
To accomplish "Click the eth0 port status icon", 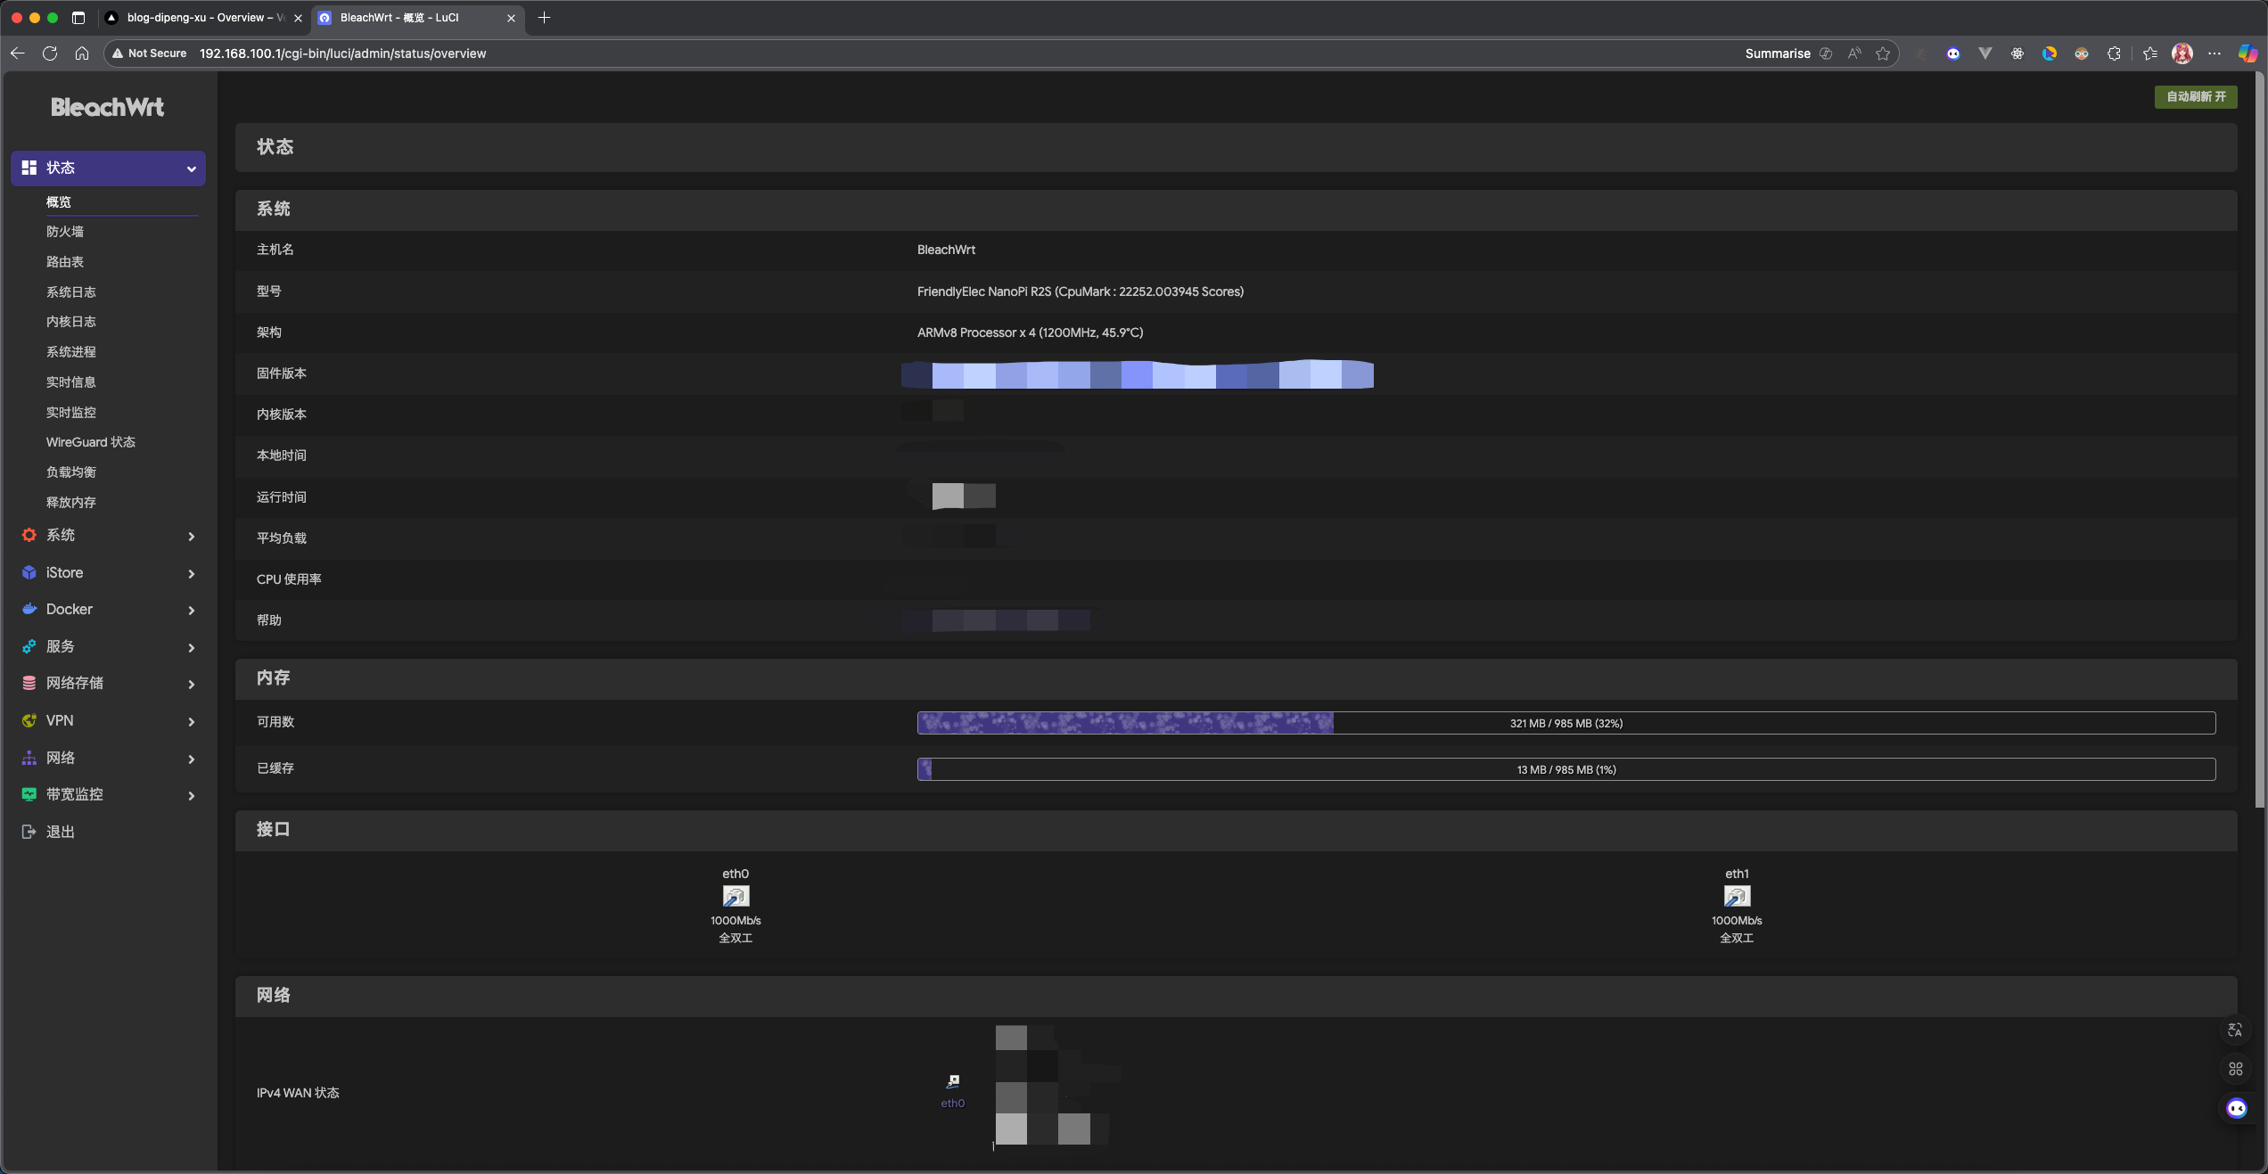I will tap(735, 896).
